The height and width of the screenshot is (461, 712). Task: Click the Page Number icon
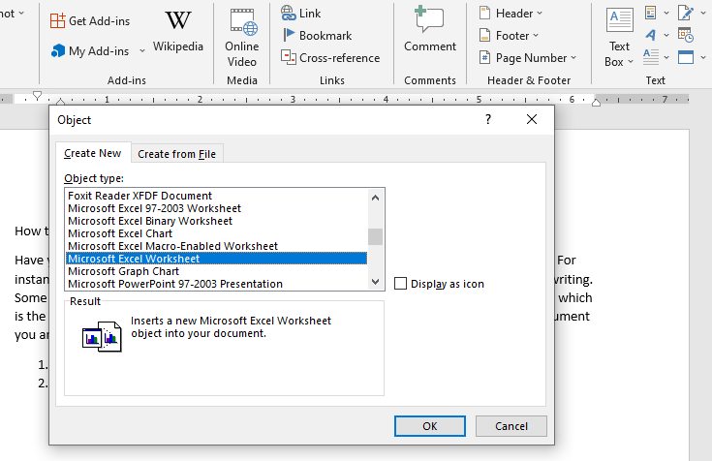pos(485,58)
